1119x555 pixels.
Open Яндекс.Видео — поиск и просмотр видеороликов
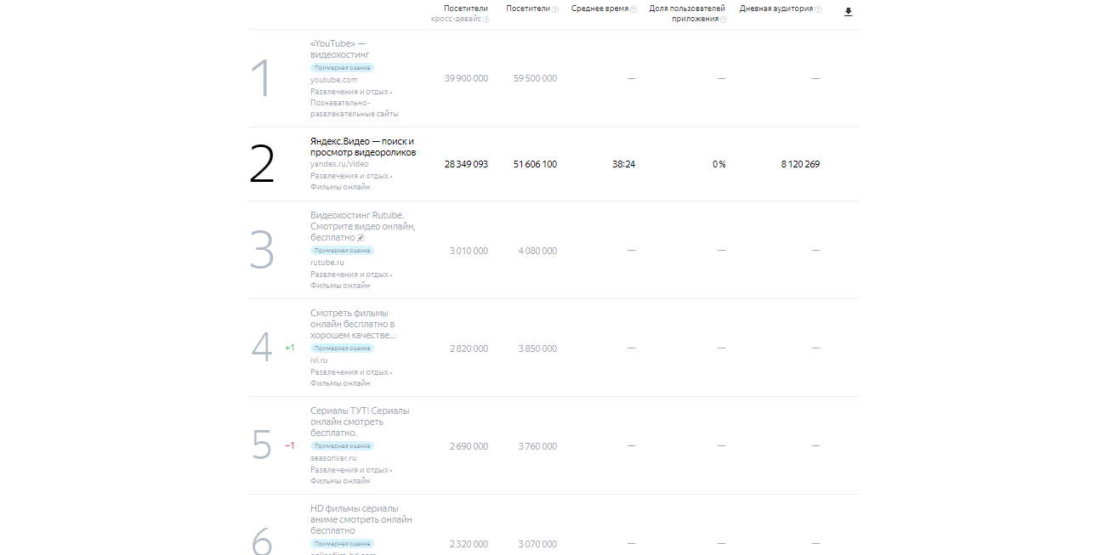coord(363,147)
